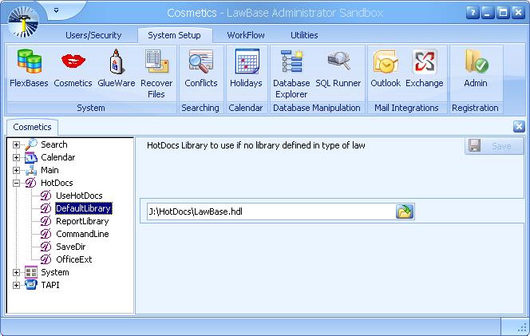Click the Mail Integrations group label
Viewport: 530px width, 336px height.
click(x=406, y=108)
